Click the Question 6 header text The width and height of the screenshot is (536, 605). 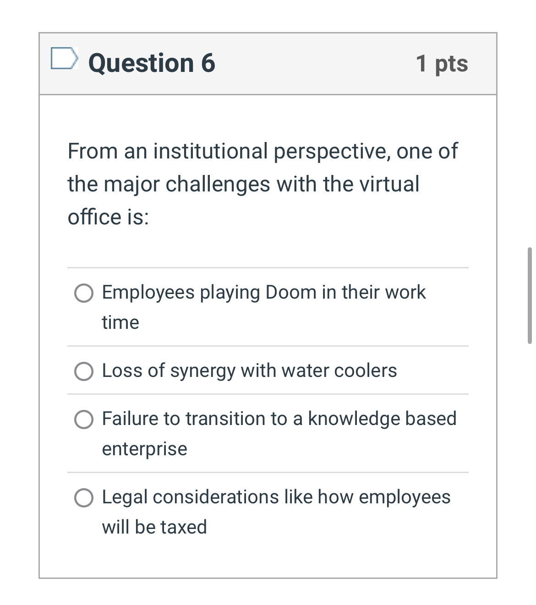152,62
